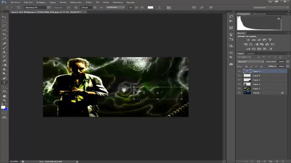The width and height of the screenshot is (291, 163).
Task: Hide the Capa 4 layer
Action: click(239, 76)
